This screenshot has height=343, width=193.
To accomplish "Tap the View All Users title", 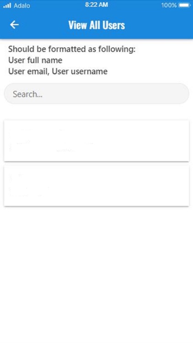I will point(96,25).
